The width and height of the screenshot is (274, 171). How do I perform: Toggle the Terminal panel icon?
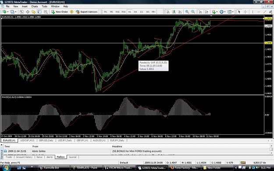(x=39, y=12)
